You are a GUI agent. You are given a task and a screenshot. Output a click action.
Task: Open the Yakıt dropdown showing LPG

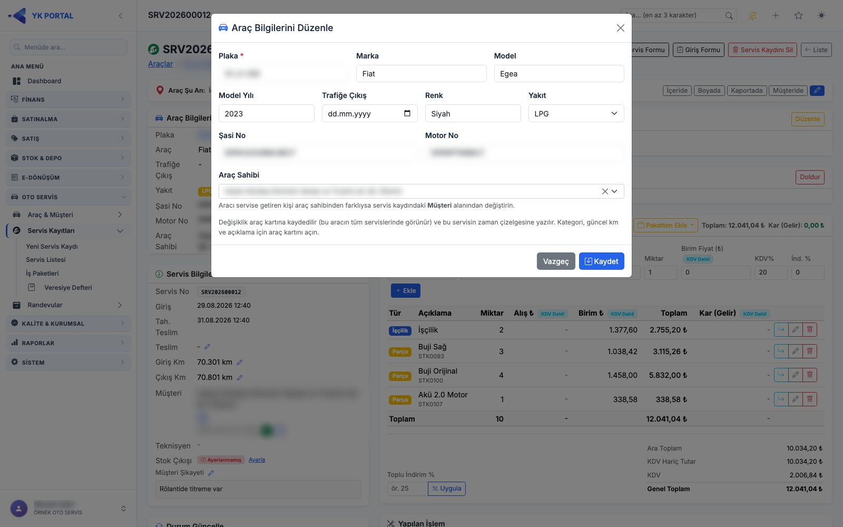(x=576, y=113)
